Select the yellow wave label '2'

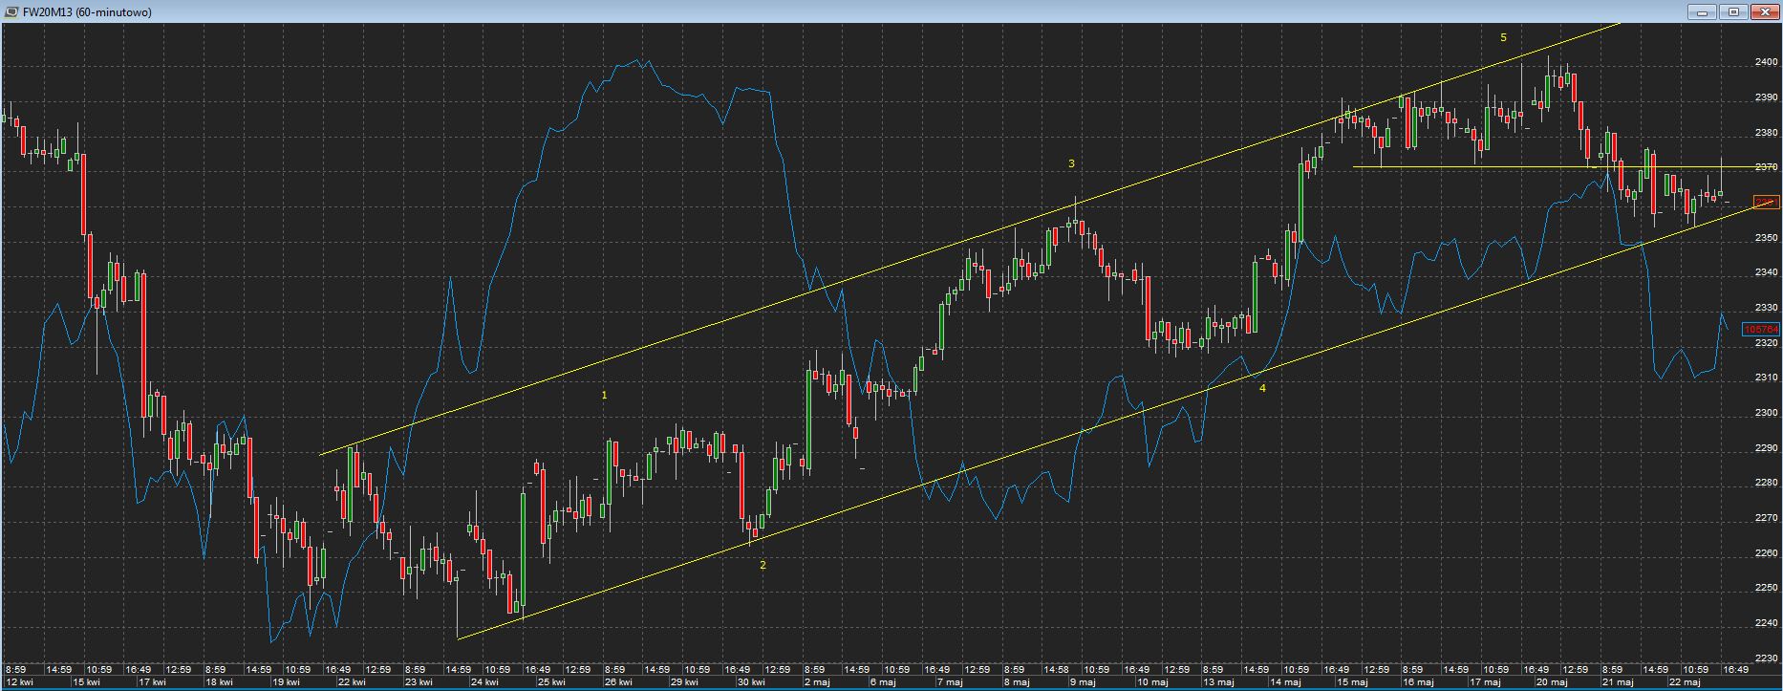763,565
